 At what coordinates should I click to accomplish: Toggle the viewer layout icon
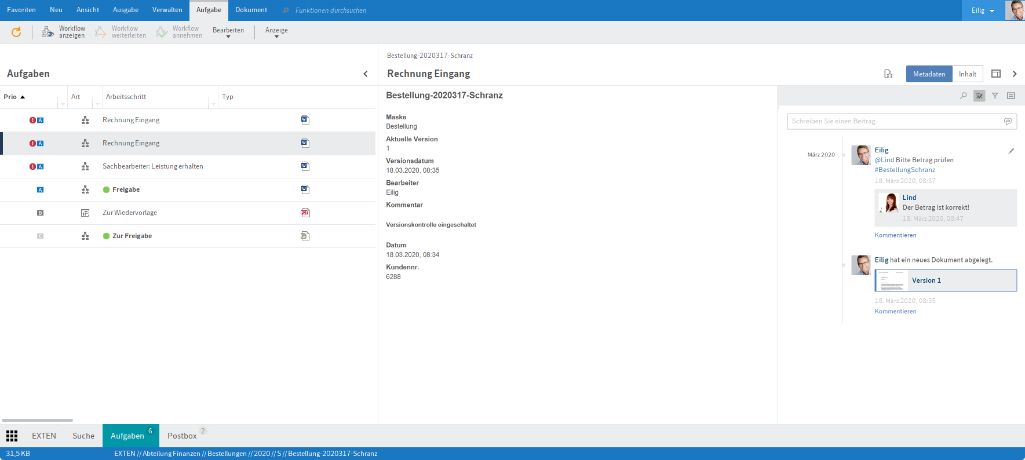[996, 74]
